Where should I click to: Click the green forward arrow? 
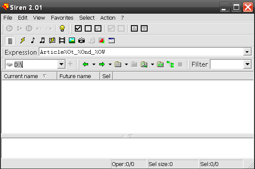[102, 64]
